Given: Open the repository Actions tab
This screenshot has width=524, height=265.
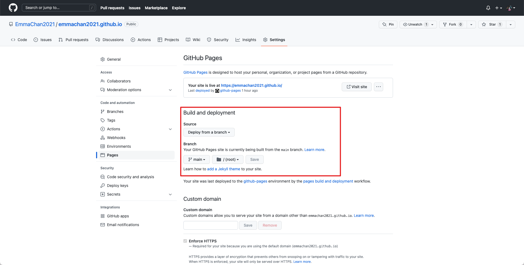Looking at the screenshot, I should [x=141, y=40].
